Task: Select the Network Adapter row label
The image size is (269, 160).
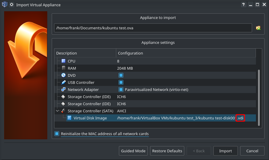Action: [x=83, y=89]
